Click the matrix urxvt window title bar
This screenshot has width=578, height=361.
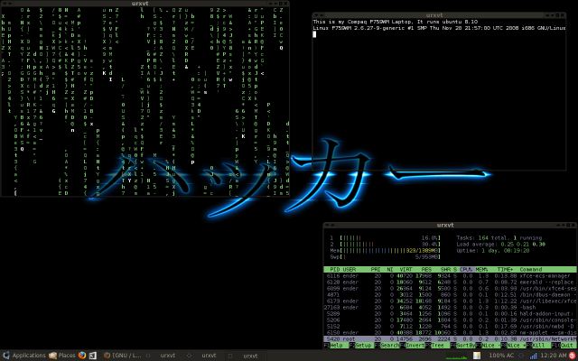[146, 4]
